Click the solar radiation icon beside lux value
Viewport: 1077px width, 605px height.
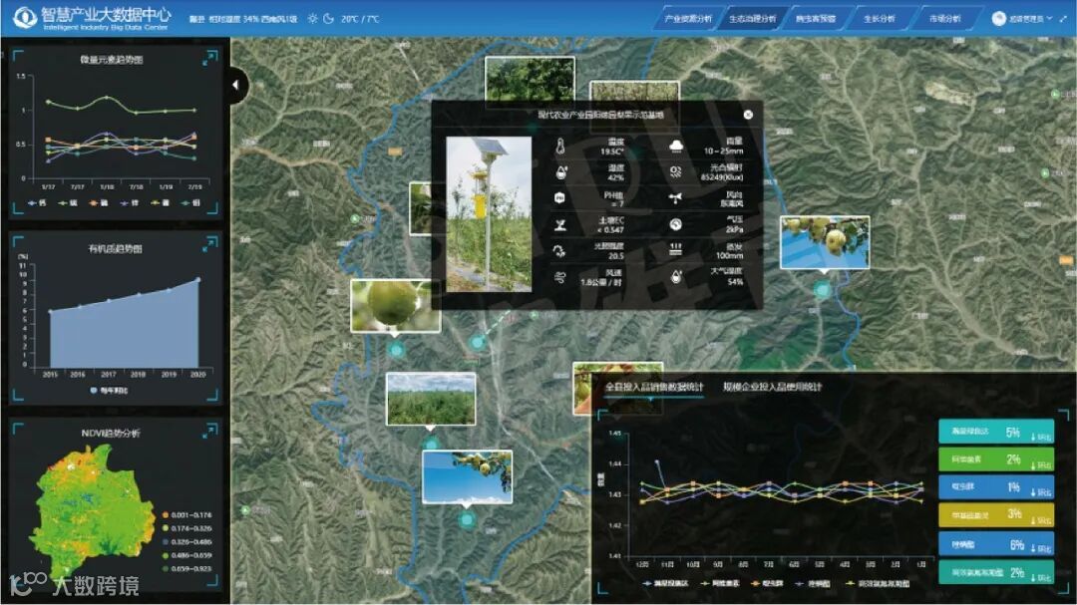676,171
